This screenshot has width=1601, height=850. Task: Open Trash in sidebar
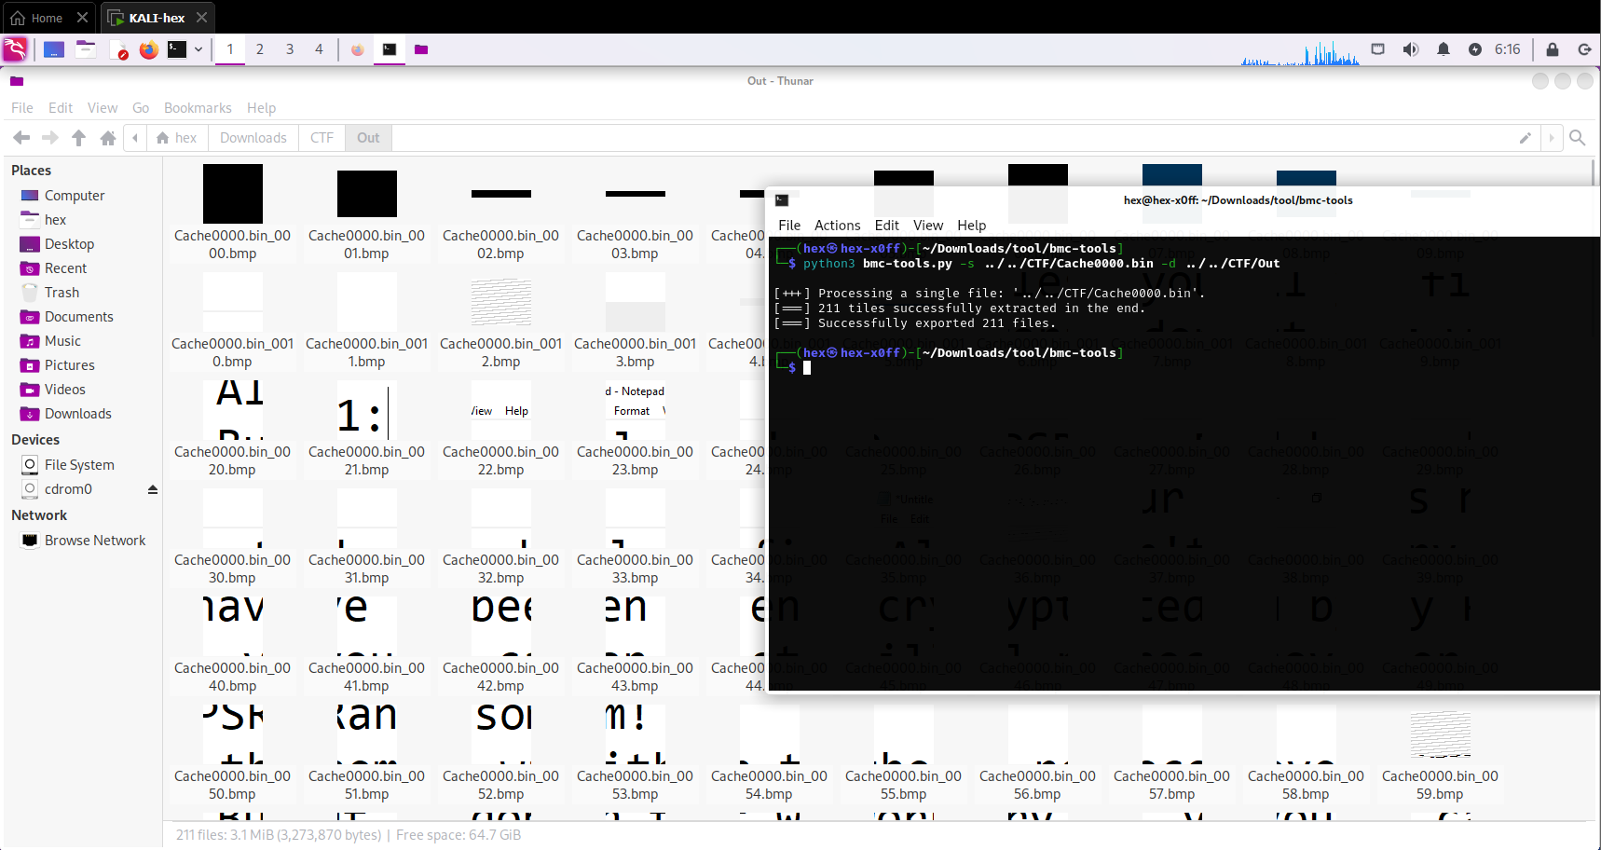click(x=62, y=293)
